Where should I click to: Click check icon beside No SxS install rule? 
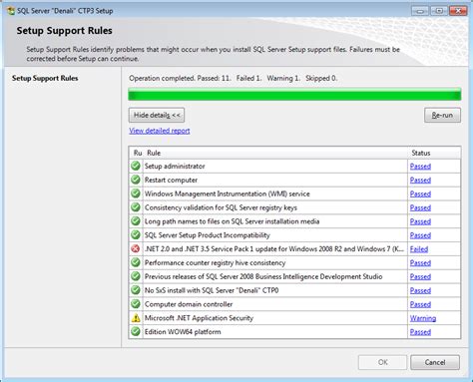[x=136, y=290]
